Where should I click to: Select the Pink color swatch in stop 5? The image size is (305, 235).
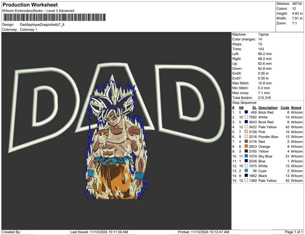click(x=246, y=132)
